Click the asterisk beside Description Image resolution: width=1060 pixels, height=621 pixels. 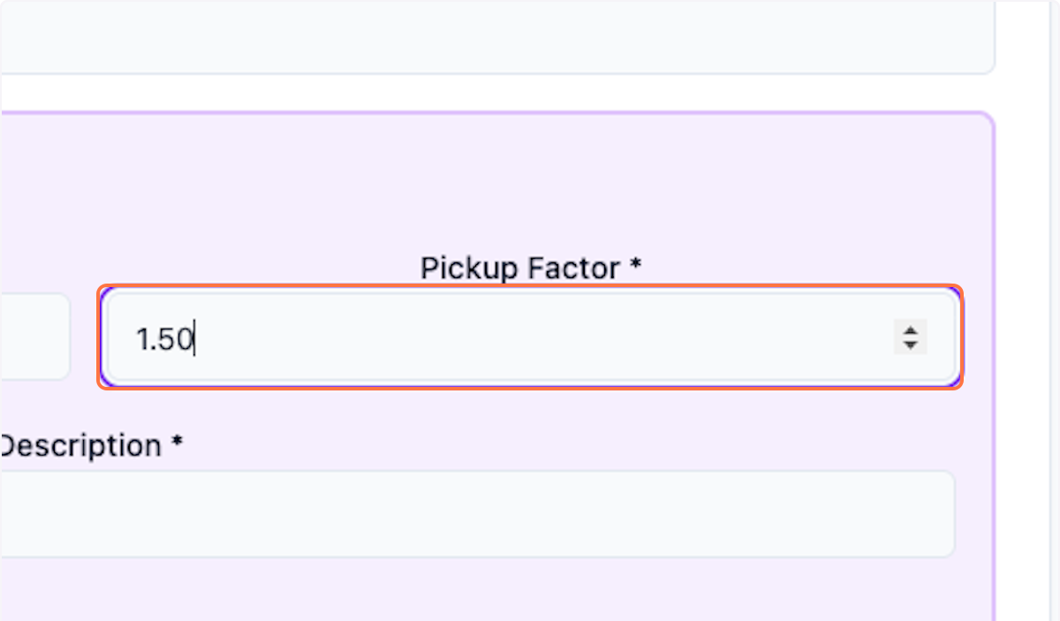pyautogui.click(x=177, y=446)
